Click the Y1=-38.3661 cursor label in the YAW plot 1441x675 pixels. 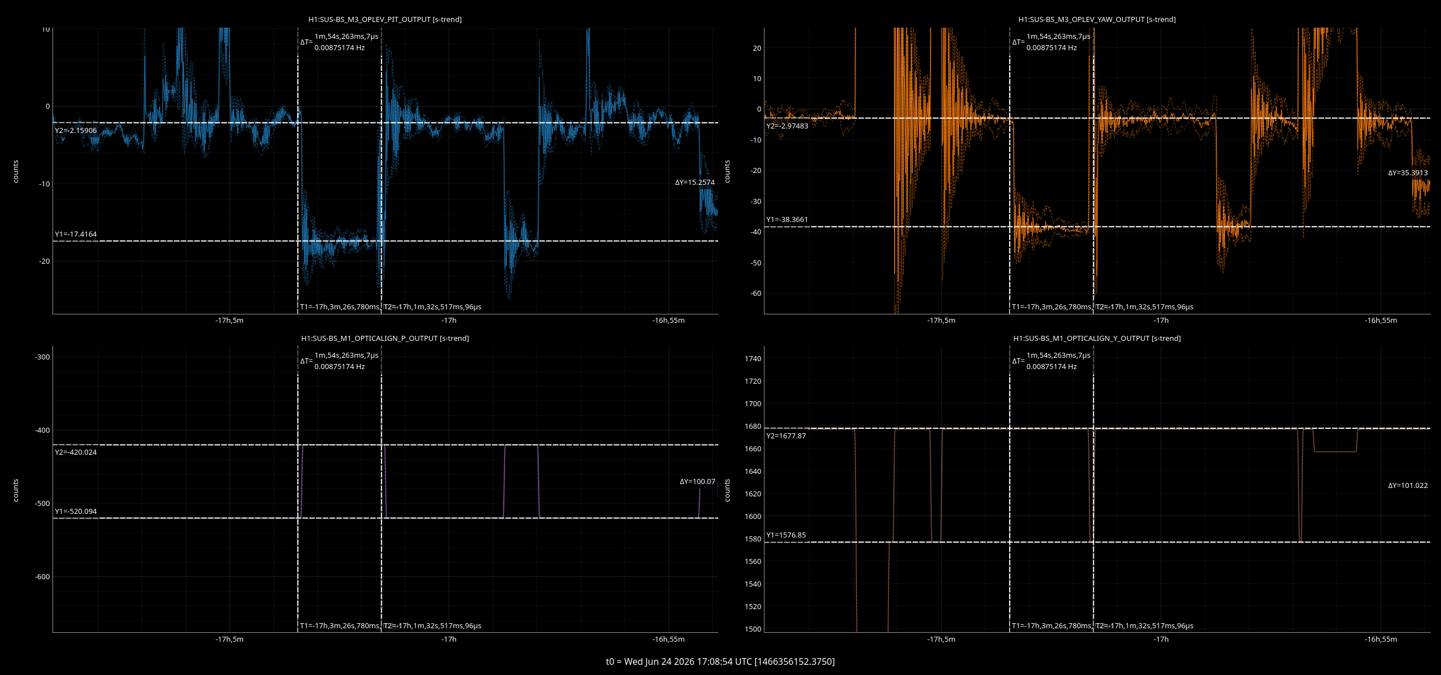(787, 219)
